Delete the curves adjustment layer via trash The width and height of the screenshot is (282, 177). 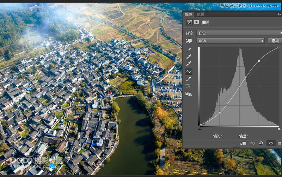280,143
